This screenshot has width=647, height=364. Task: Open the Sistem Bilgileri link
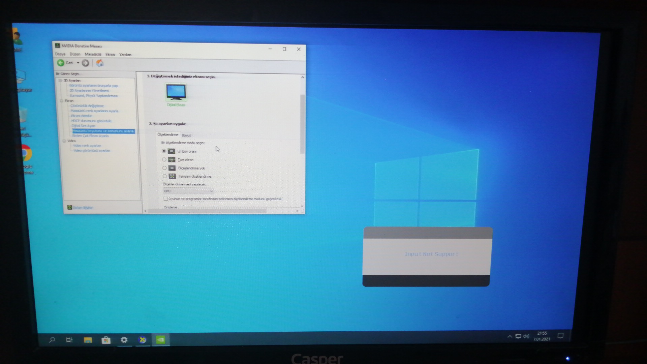(x=83, y=207)
